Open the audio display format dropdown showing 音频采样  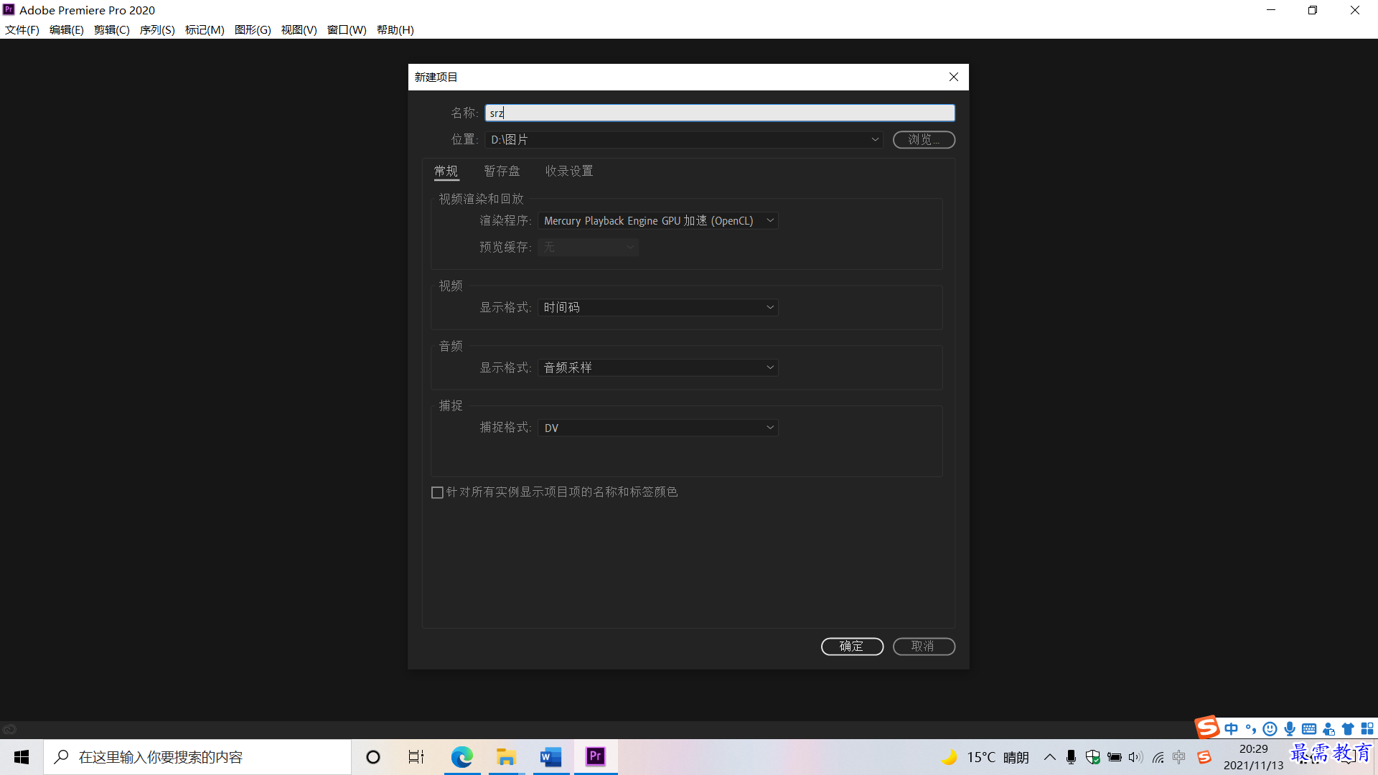point(658,367)
